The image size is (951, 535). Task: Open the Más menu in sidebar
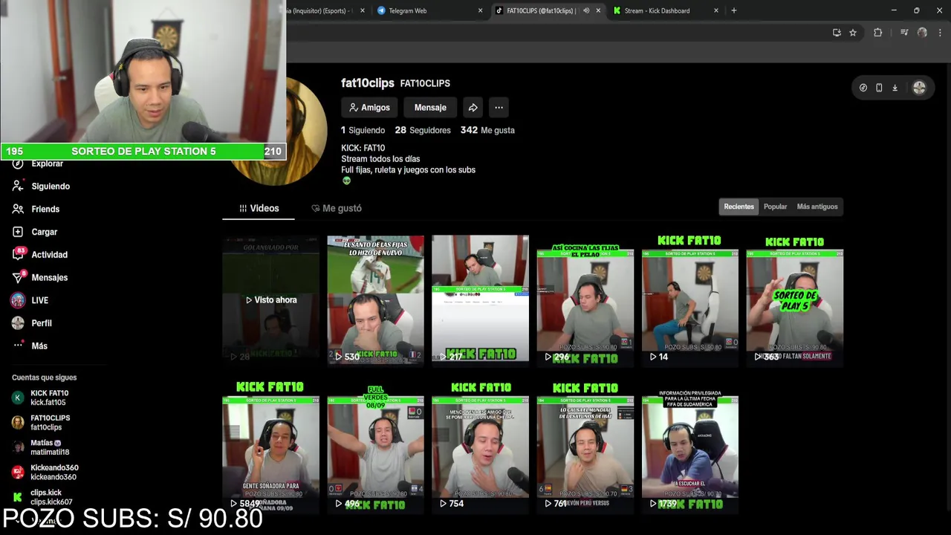coord(30,346)
